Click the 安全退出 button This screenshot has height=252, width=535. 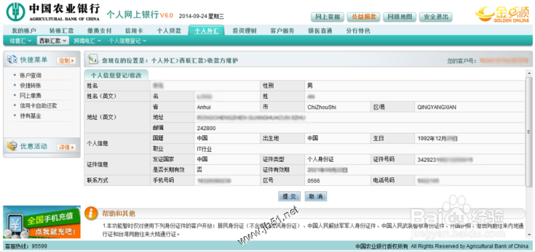(436, 17)
